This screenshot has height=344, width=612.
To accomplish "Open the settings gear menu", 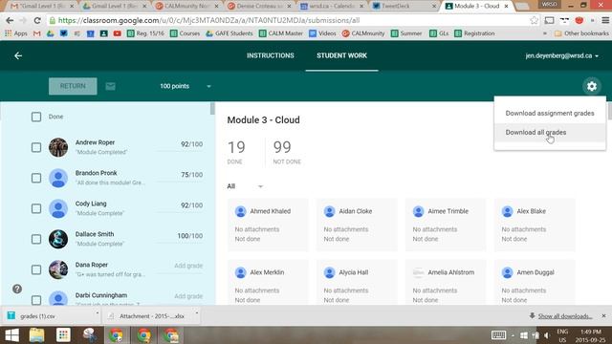I will point(592,86).
